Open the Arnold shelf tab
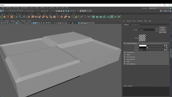172x97 pixels. coord(45,14)
